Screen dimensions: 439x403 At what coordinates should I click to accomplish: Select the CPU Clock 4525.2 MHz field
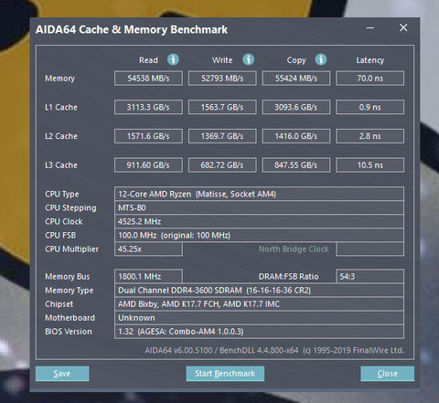pyautogui.click(x=259, y=221)
